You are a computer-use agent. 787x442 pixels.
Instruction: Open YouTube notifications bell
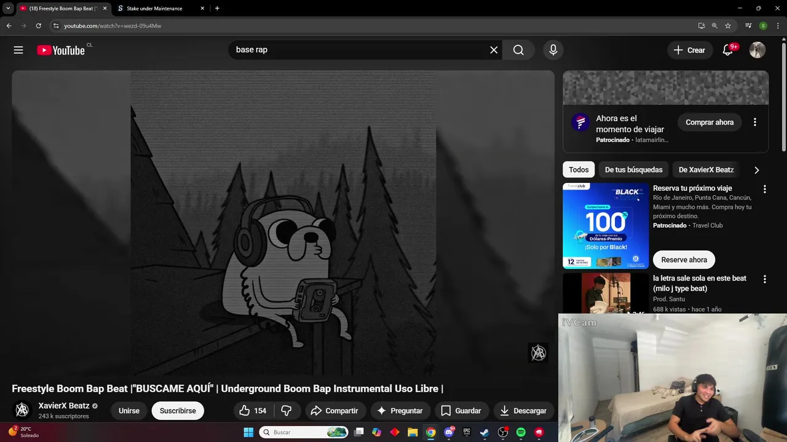point(728,50)
